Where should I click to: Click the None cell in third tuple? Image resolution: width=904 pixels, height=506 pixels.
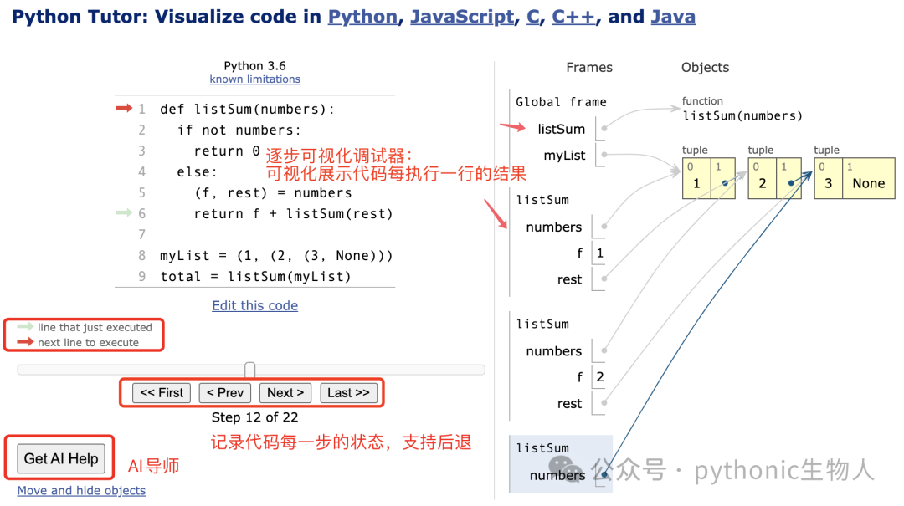click(x=869, y=178)
